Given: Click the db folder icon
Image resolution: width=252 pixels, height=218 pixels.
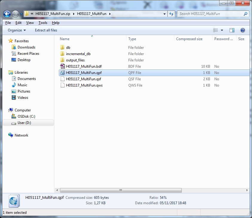Looking at the screenshot, I should point(62,48).
